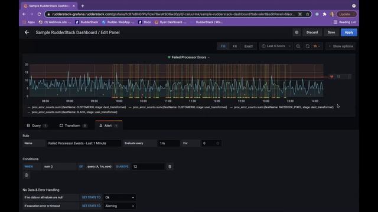Show panel options
The height and width of the screenshot is (212, 378).
tap(341, 46)
